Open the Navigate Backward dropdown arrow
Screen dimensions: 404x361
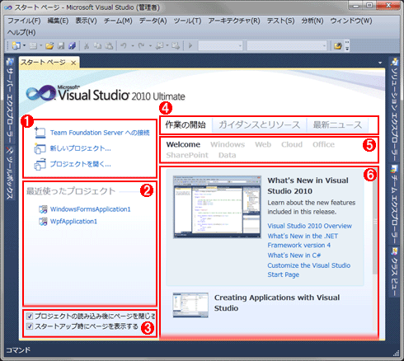pos(167,45)
